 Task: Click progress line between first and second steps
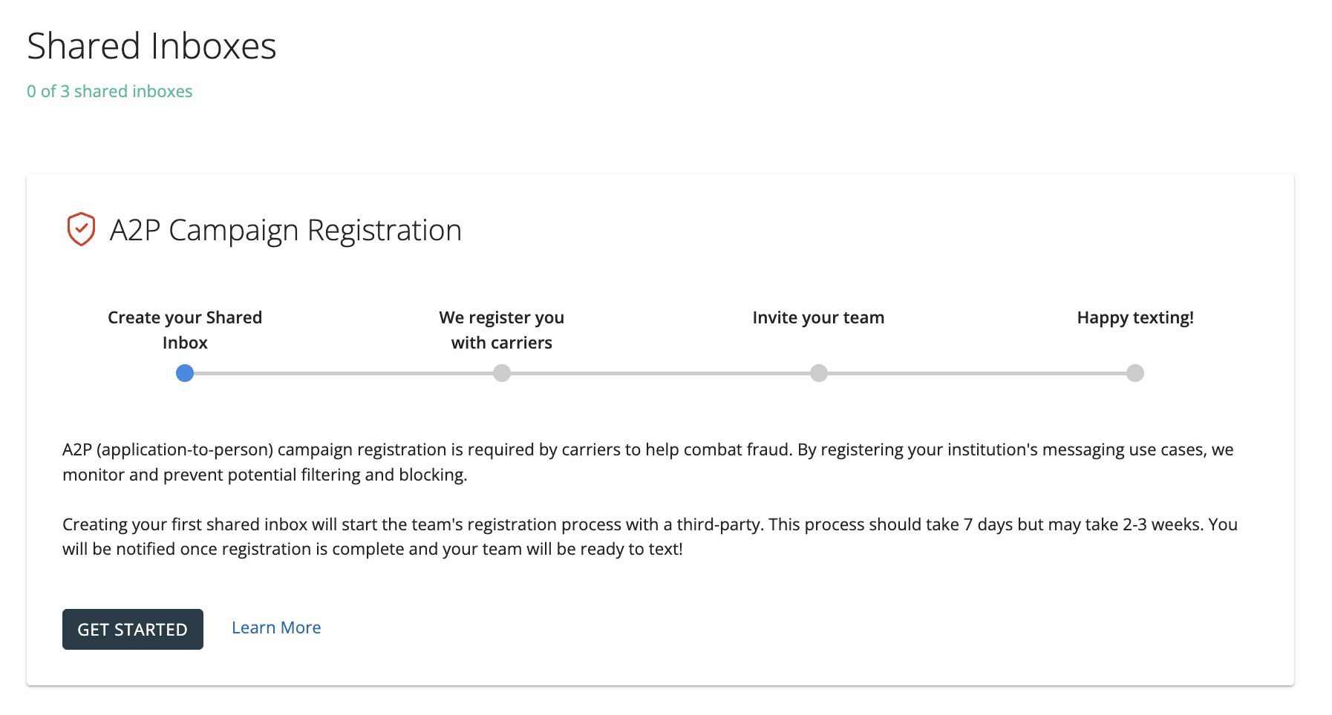[x=343, y=373]
